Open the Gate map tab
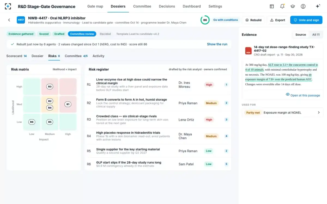Image resolution: width=327 pixels, height=204 pixels. click(x=95, y=6)
